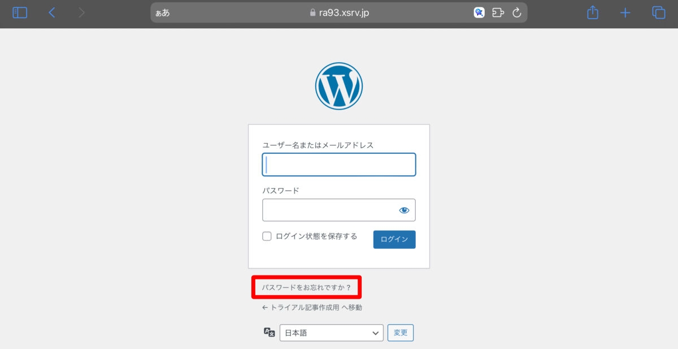Open the translation extension icon in address bar

pos(479,12)
